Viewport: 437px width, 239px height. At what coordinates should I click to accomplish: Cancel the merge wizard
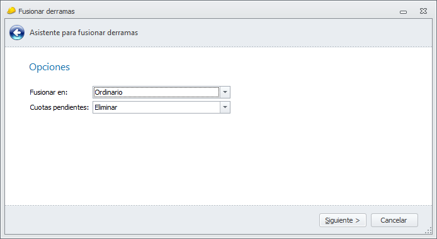click(x=394, y=220)
